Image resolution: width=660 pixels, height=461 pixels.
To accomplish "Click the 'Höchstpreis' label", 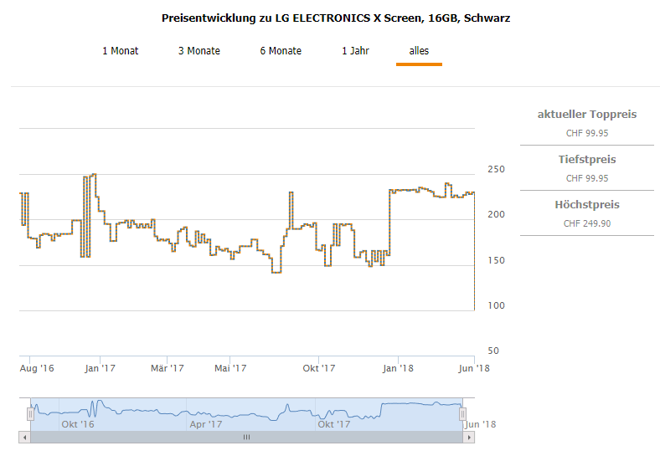I will pyautogui.click(x=587, y=204).
